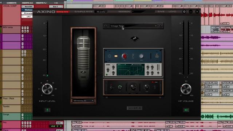Click the INSERTS A-E column header
This screenshot has height=131, width=233.
27,3
